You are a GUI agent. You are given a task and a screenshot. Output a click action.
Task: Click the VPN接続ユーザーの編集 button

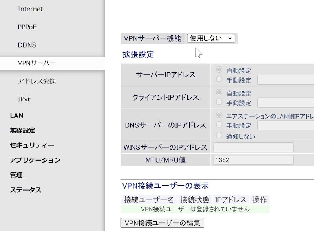162,222
